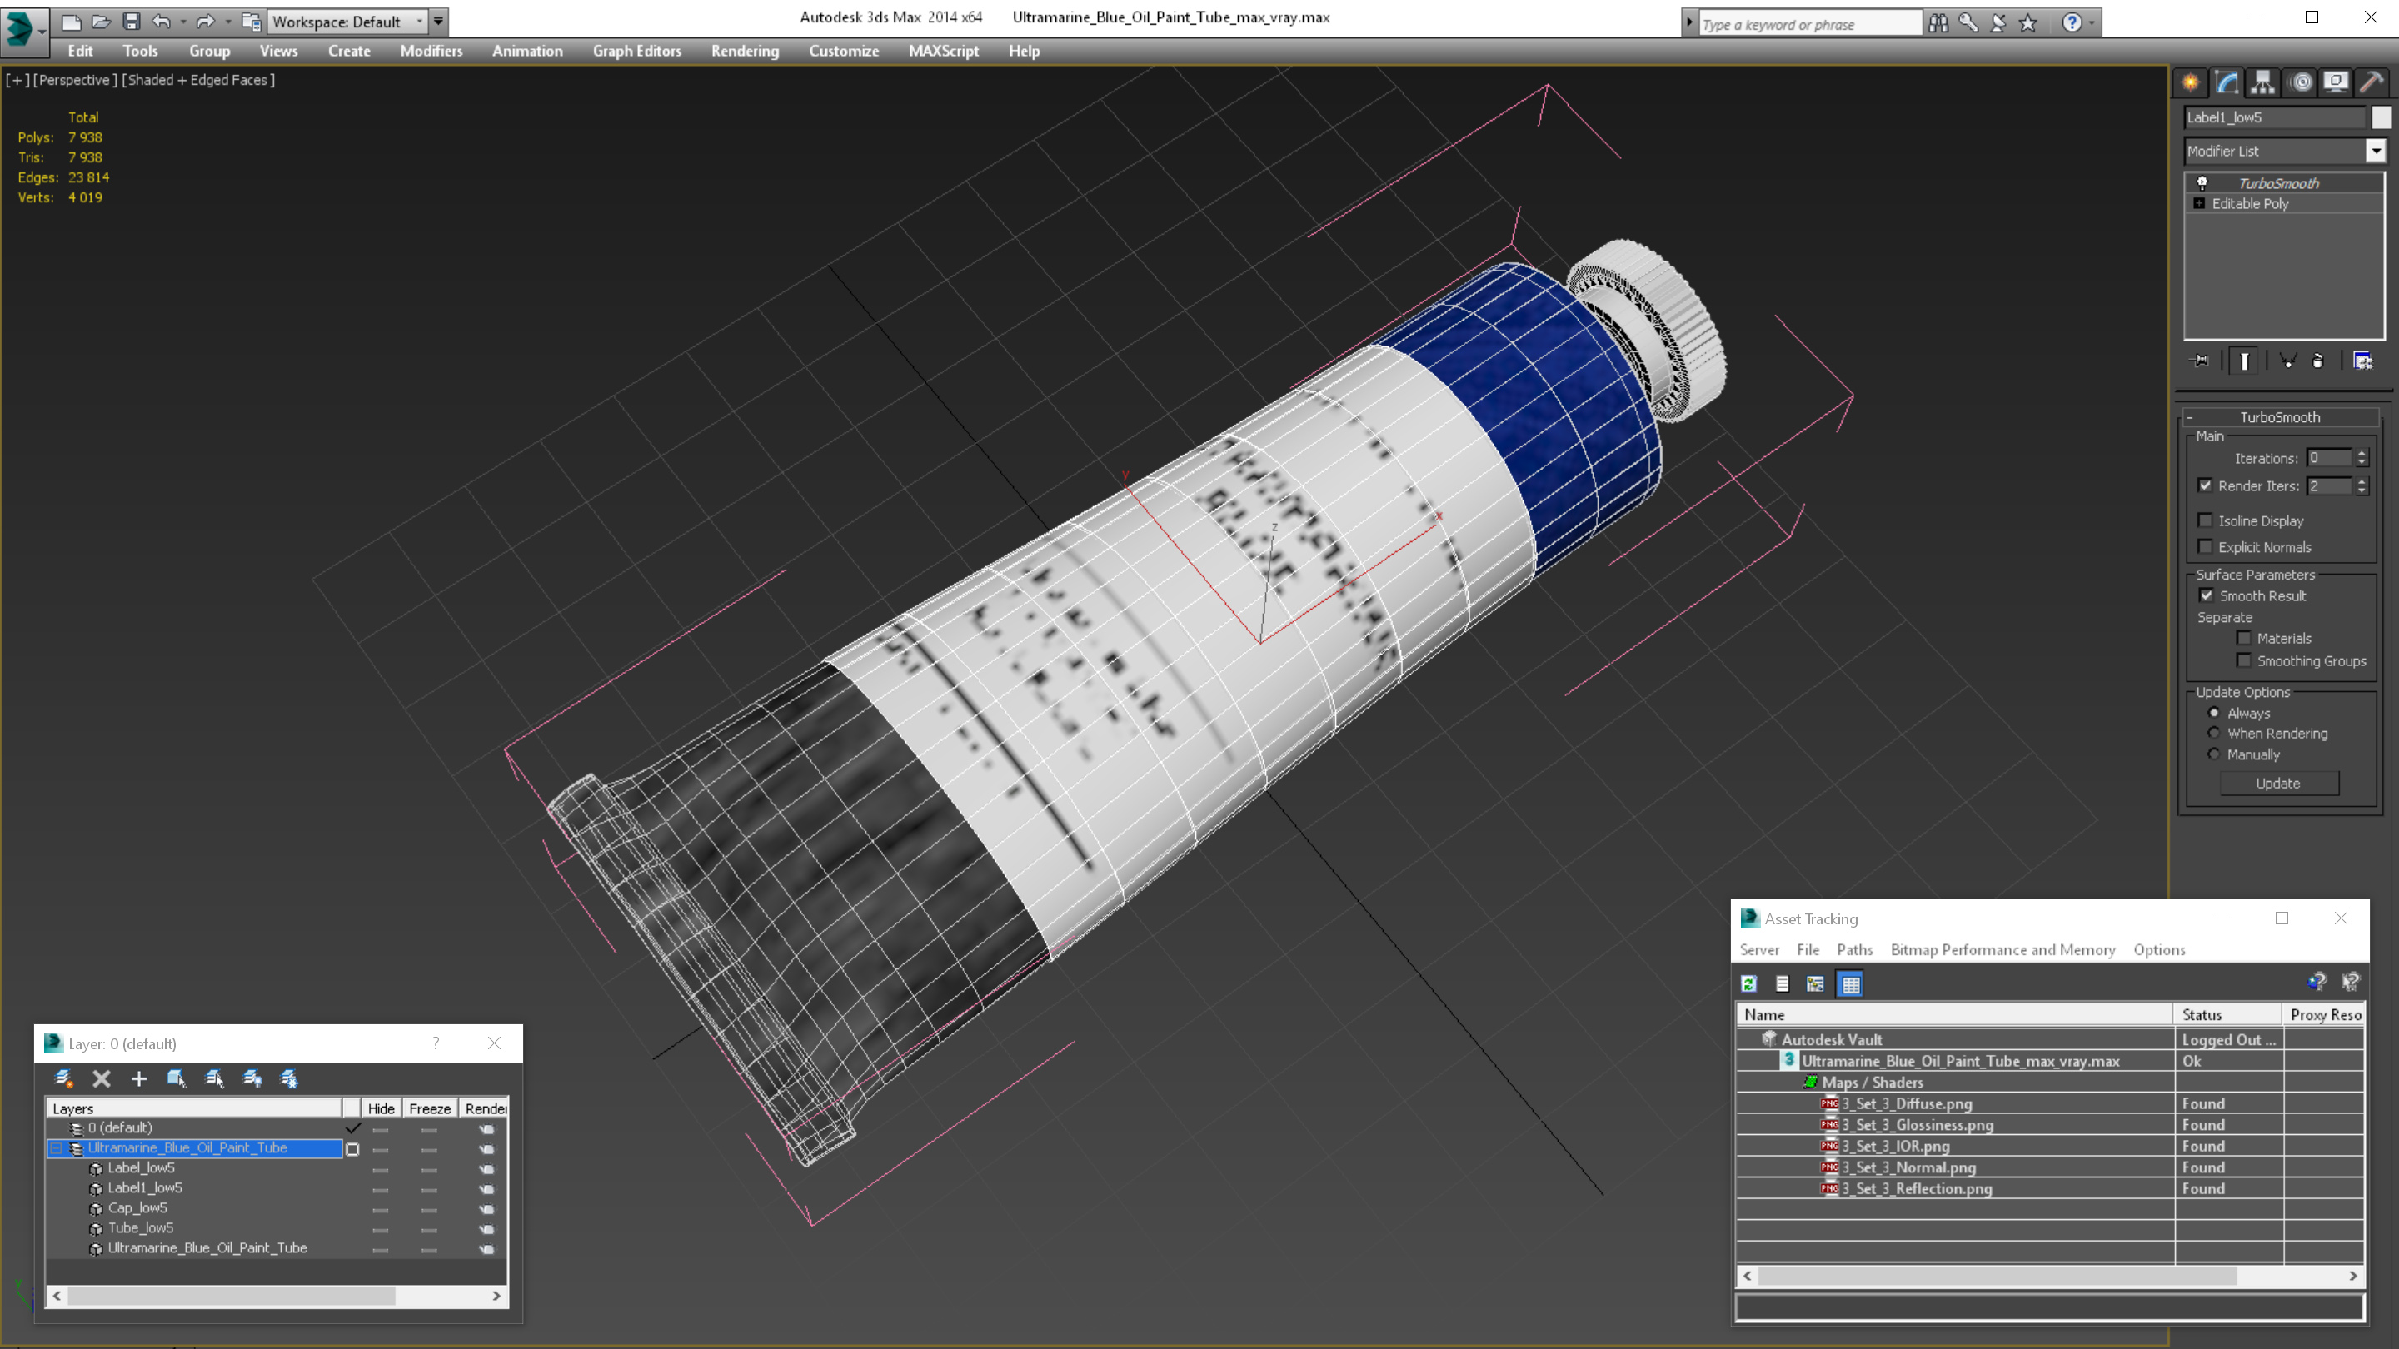Screen dimensions: 2399x1349
Task: Click the Freeze column header
Action: (x=429, y=1108)
